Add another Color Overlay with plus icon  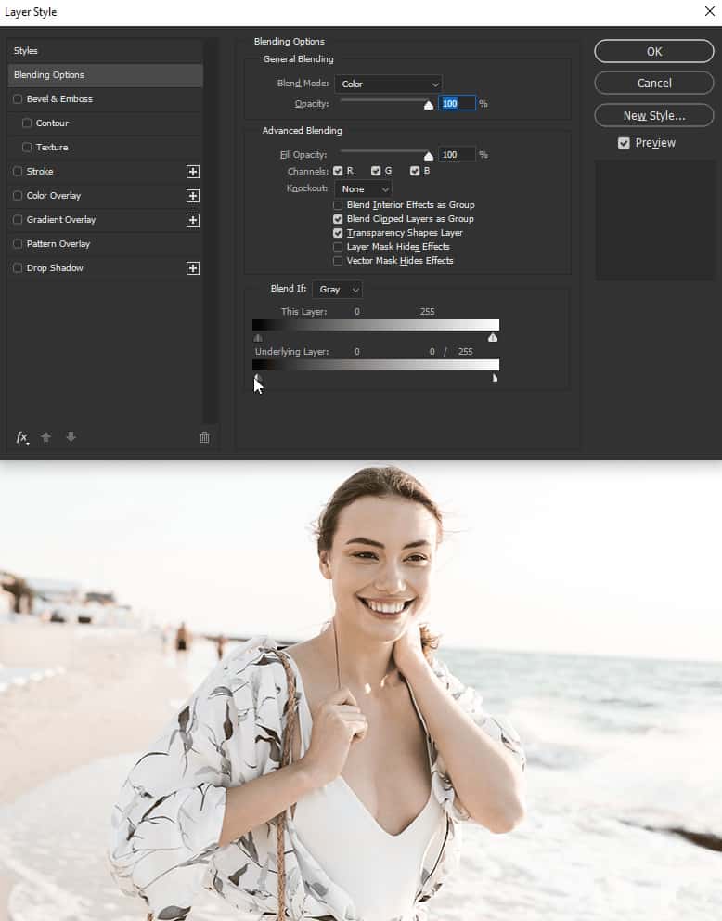click(193, 196)
